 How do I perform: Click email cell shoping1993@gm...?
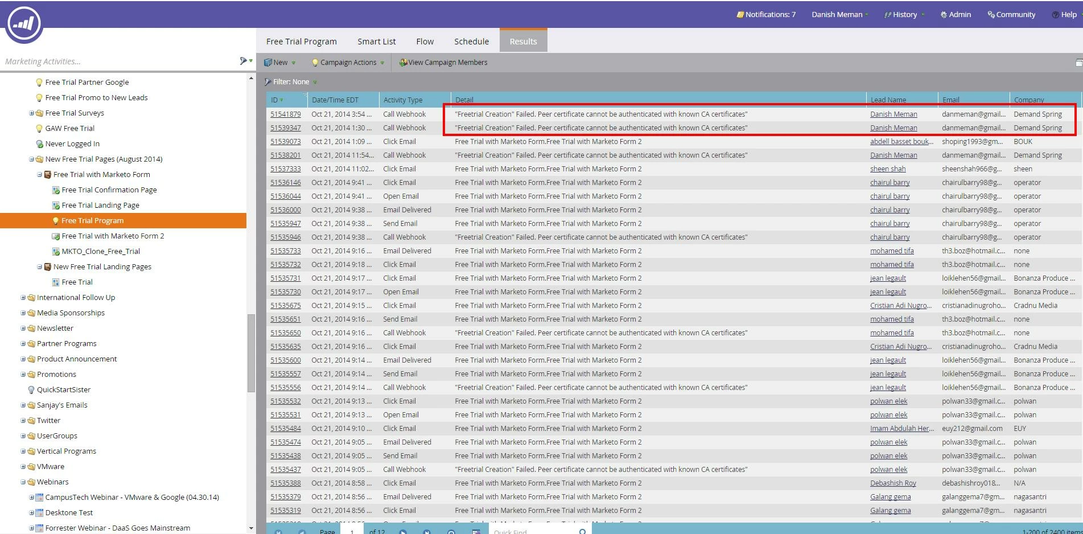pyautogui.click(x=973, y=142)
